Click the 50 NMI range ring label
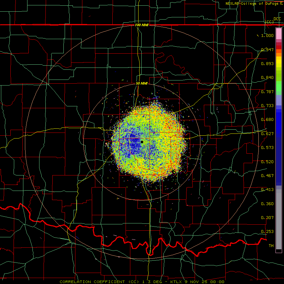Image resolution: width=284 pixels, height=284 pixels. [142, 84]
